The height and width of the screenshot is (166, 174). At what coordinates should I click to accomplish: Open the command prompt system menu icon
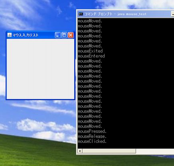[x=81, y=14]
